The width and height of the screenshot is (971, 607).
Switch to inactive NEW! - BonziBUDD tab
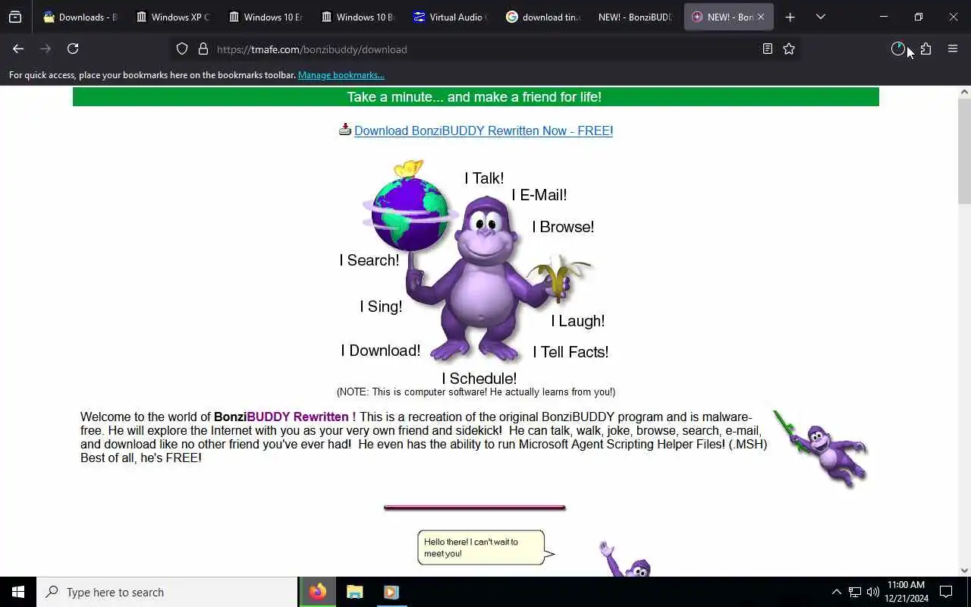tap(636, 17)
